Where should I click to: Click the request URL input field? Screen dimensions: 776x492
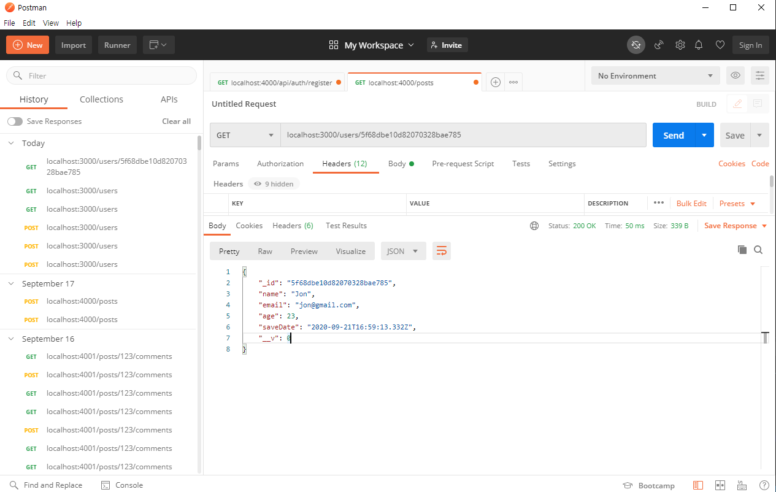coord(463,135)
